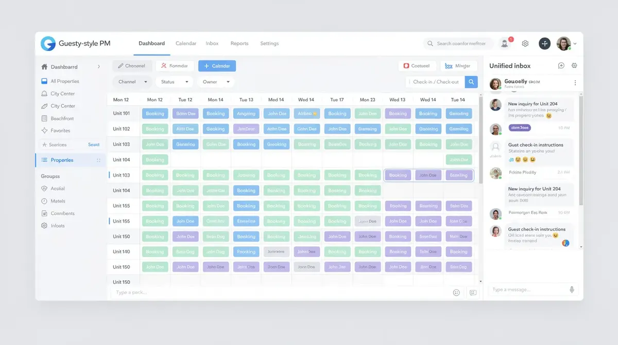Open the three-dot menu on Gouoetly conversation

575,83
